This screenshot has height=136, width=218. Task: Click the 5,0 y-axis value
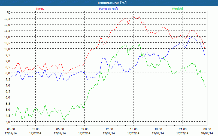(x=8, y=110)
